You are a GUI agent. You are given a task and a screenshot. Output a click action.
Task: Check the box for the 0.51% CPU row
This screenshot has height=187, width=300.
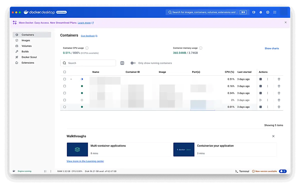point(64,79)
